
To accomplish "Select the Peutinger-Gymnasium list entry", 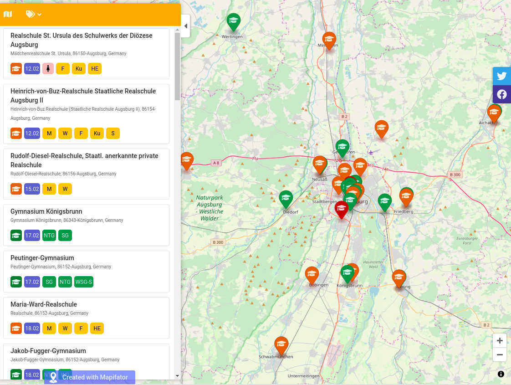I will tap(42, 258).
